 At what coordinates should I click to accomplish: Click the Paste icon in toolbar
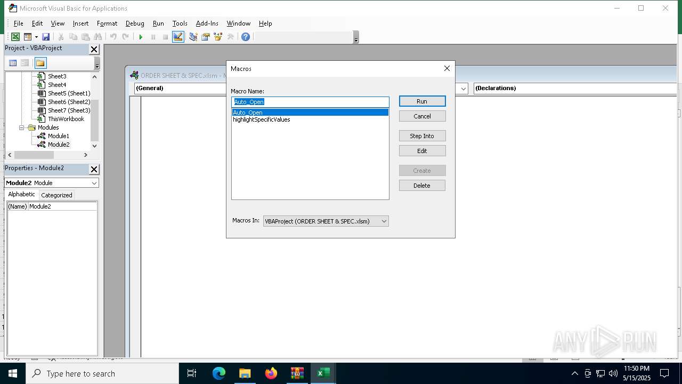(85, 37)
